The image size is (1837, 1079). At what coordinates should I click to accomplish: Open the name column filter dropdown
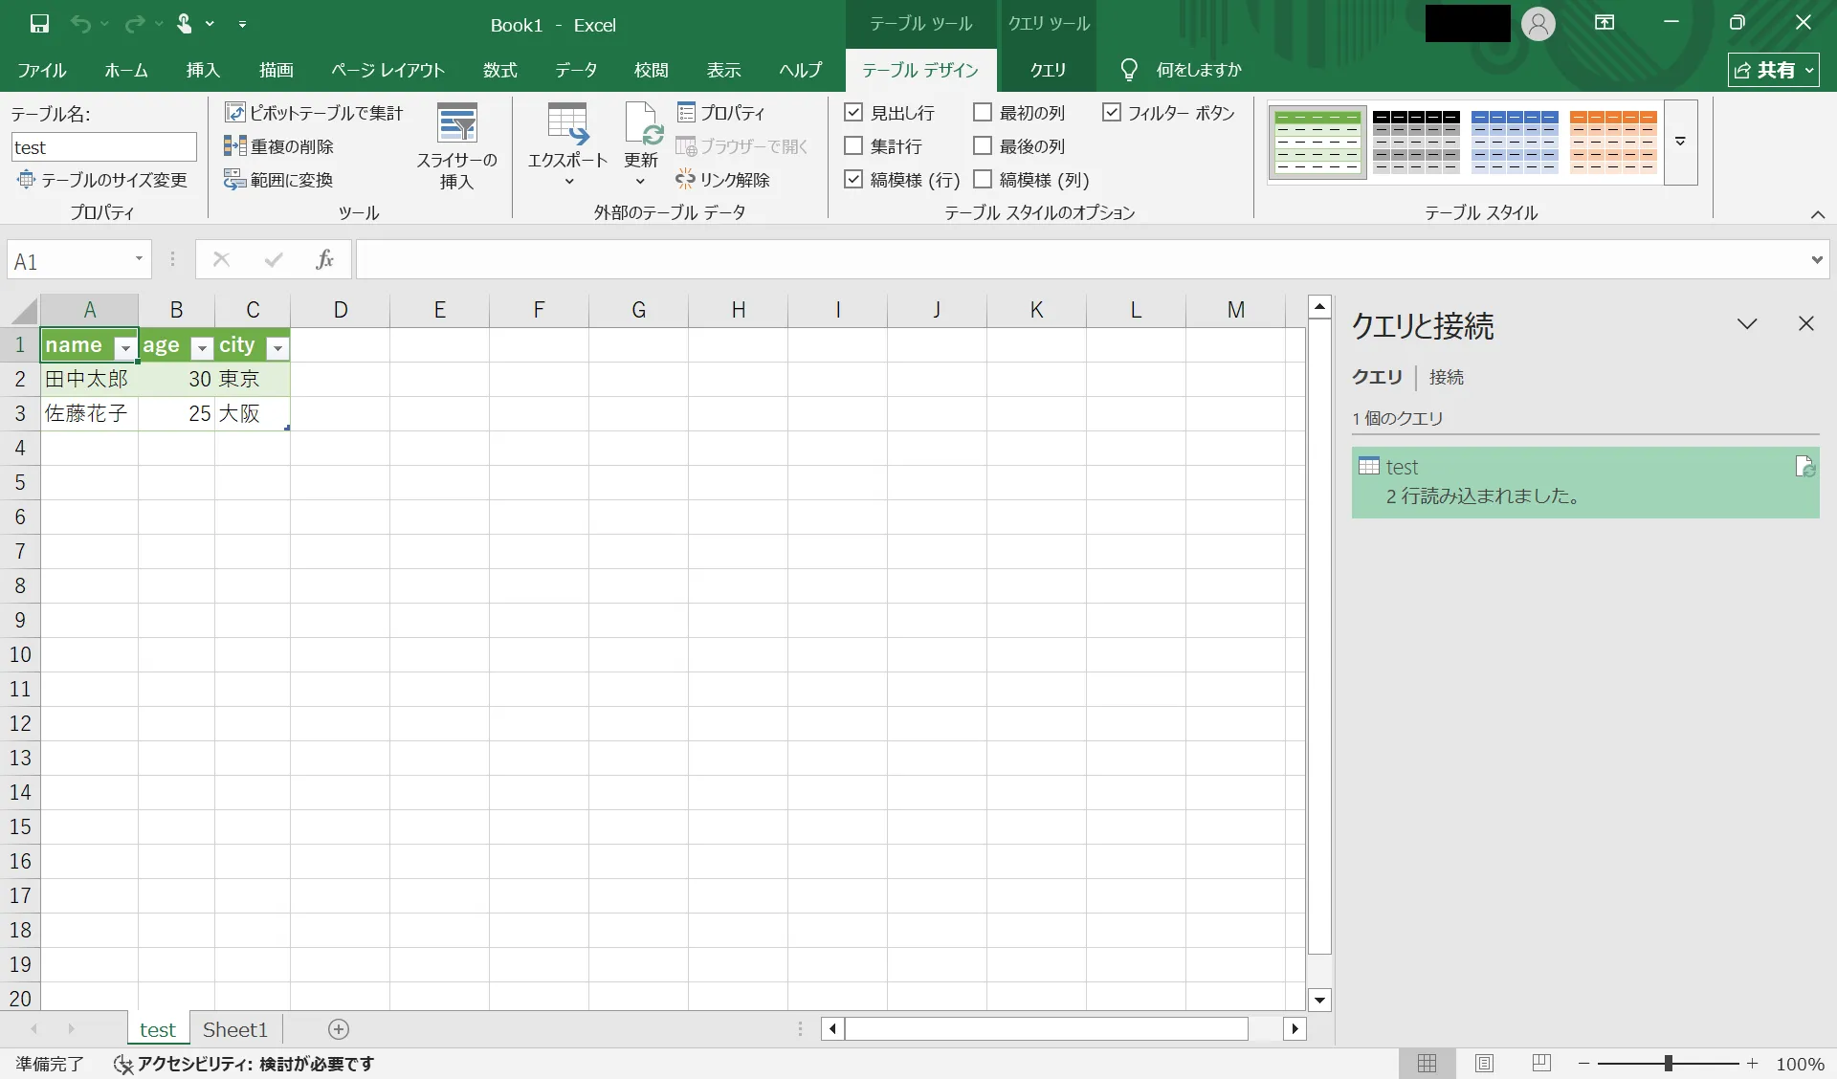point(124,347)
